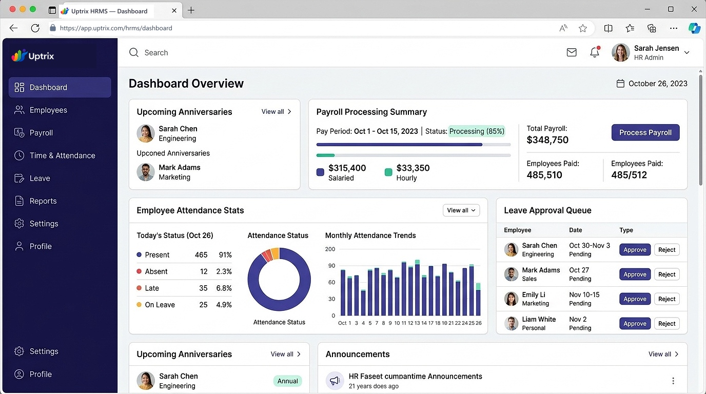The height and width of the screenshot is (394, 706).
Task: Select Leave in the sidebar
Action: 60,178
